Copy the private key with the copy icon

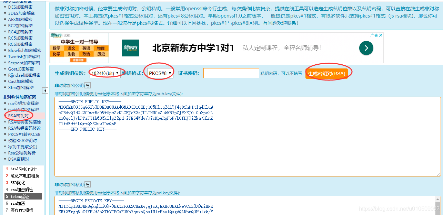88,184
